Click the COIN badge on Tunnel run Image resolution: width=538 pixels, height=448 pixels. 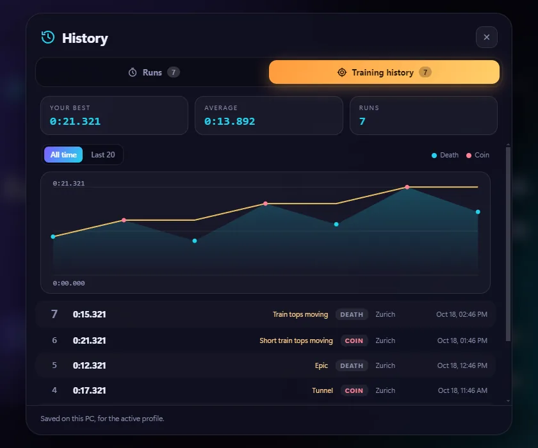click(x=354, y=390)
